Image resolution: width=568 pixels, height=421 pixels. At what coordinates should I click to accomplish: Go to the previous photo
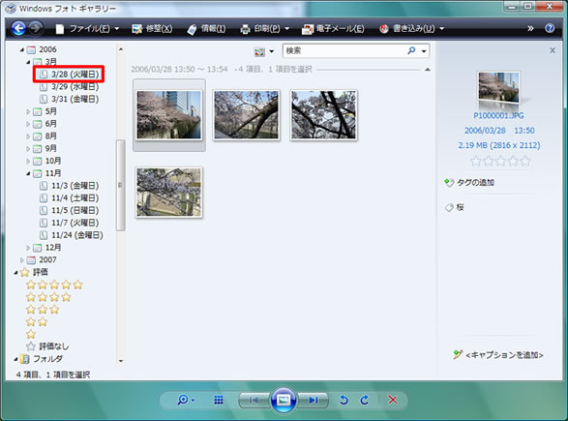254,400
